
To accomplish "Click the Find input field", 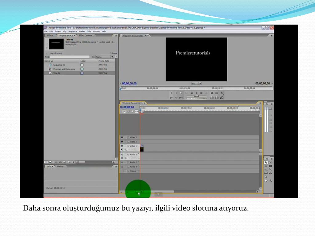I will pos(70,57).
